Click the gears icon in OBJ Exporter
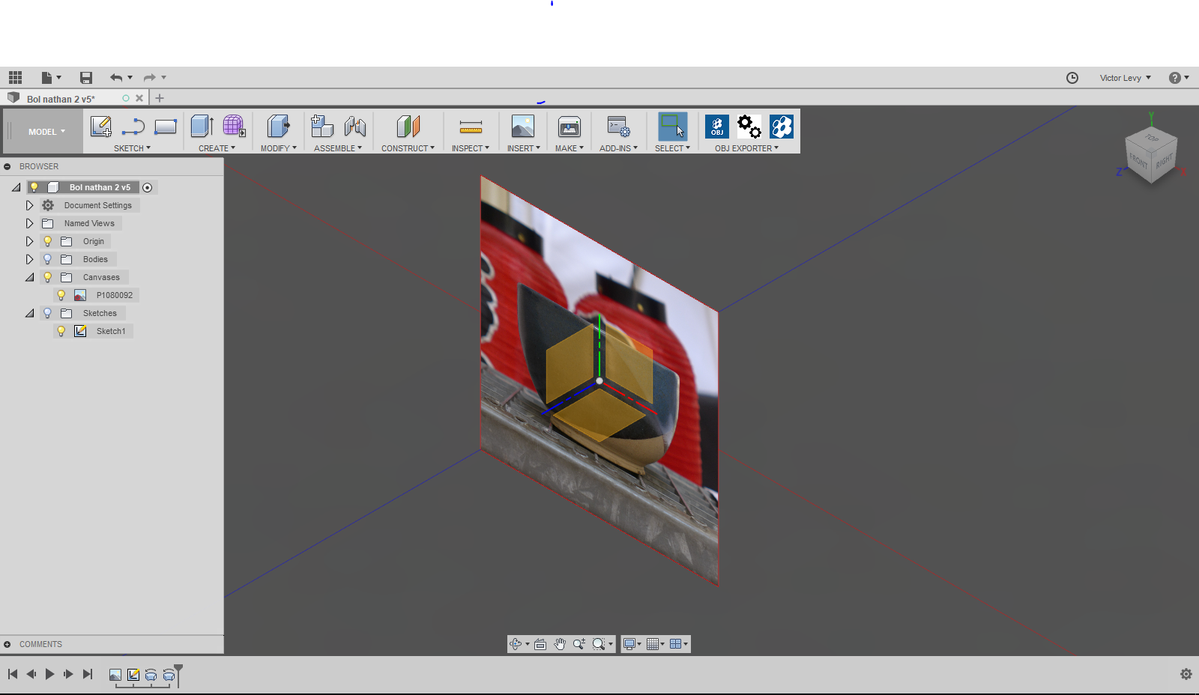The height and width of the screenshot is (695, 1199). coord(749,127)
